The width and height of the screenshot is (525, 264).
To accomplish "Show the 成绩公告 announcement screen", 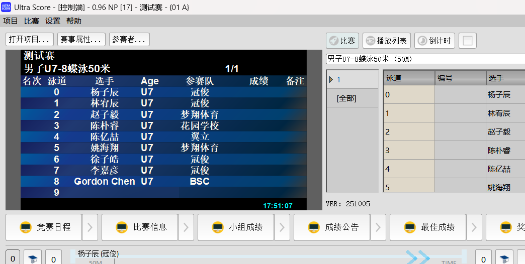I will (331, 227).
